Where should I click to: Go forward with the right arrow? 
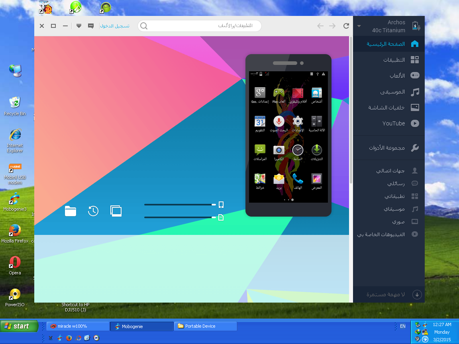pyautogui.click(x=332, y=26)
